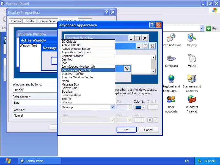Screen dimensions: 220x165
Task: Open the disabled font Color dropdown
Action: 139,120
